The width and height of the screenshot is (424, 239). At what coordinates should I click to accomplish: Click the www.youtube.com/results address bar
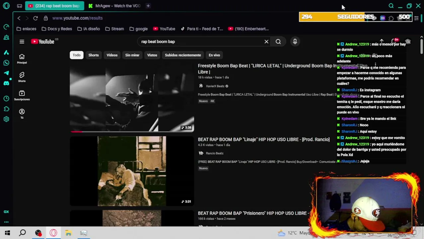tap(78, 18)
